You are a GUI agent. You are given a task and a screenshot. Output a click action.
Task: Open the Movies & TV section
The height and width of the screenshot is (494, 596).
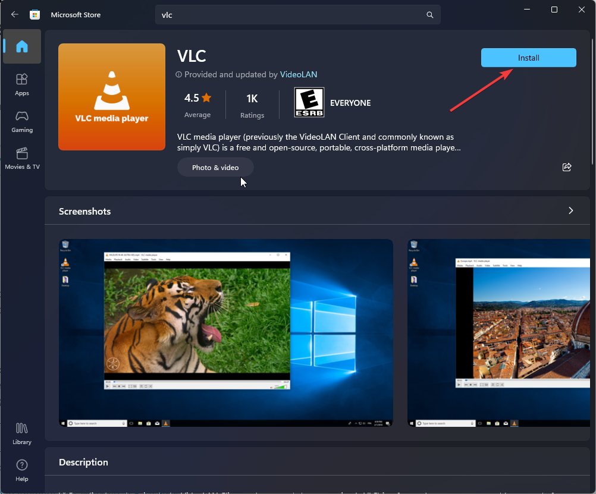point(22,157)
